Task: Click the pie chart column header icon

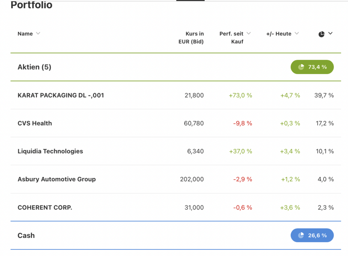Action: coord(322,34)
